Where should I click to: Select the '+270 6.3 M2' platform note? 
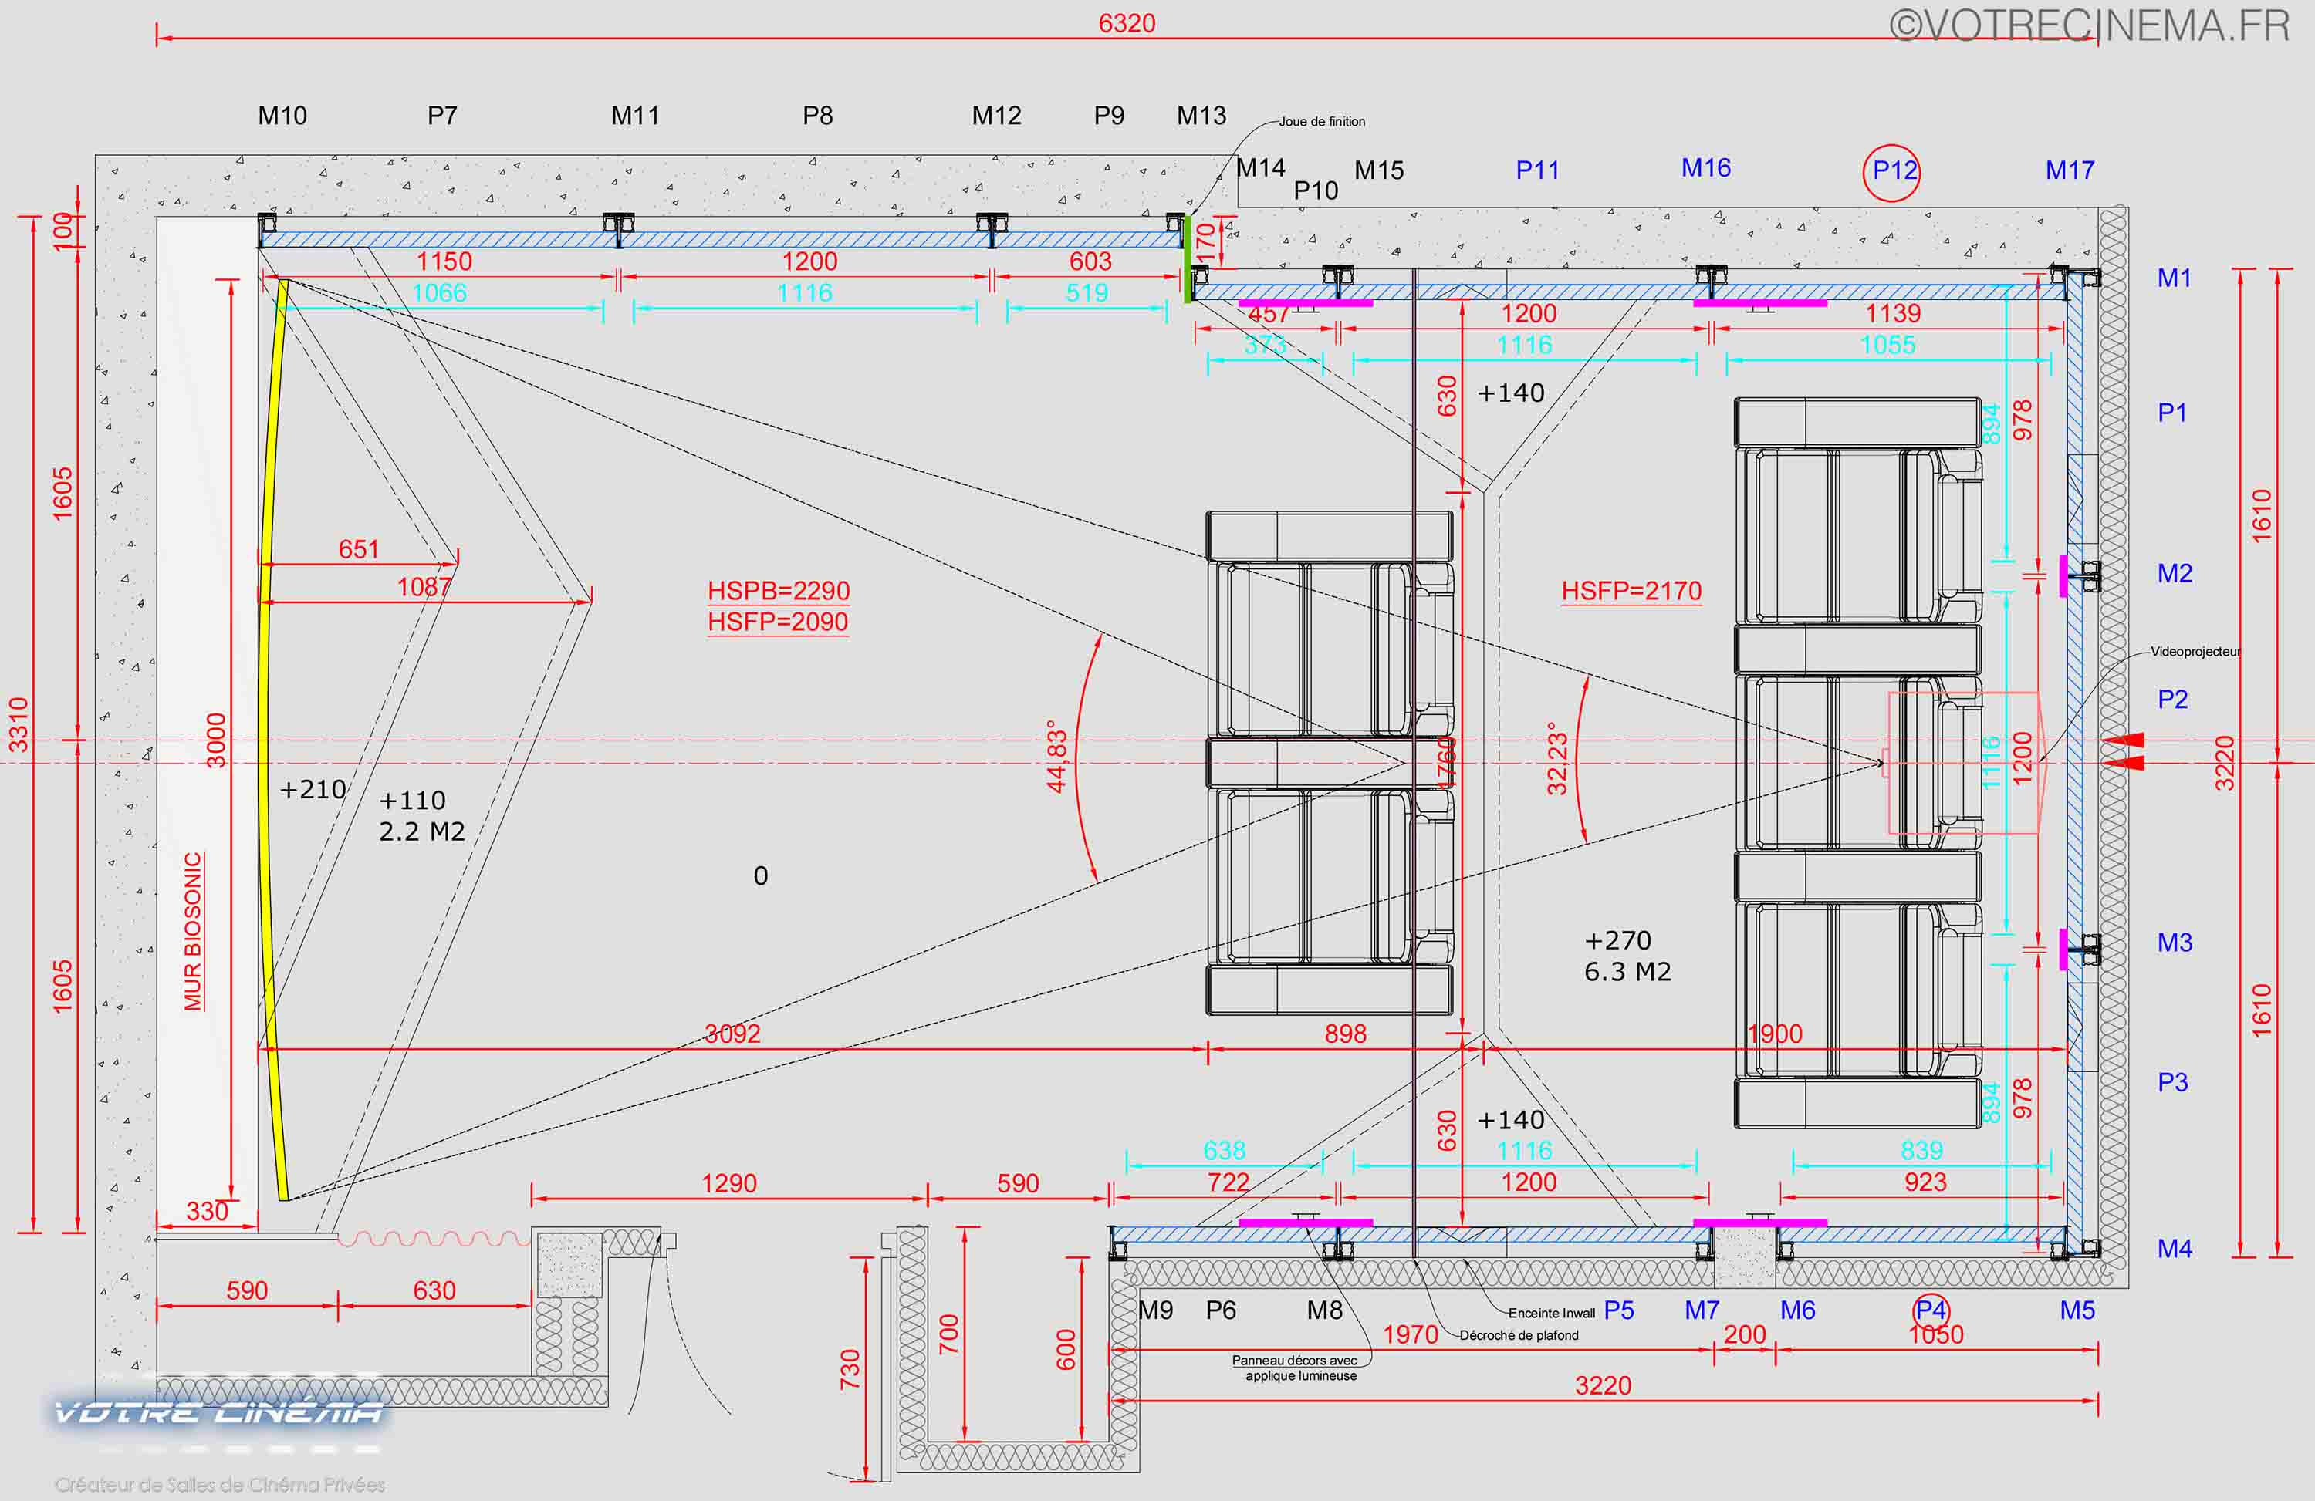coord(1627,956)
